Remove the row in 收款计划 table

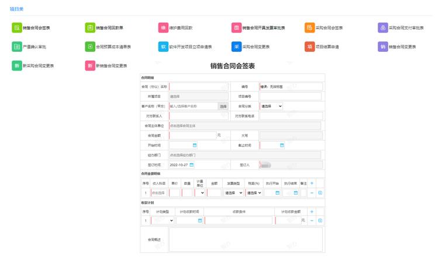tap(312, 221)
